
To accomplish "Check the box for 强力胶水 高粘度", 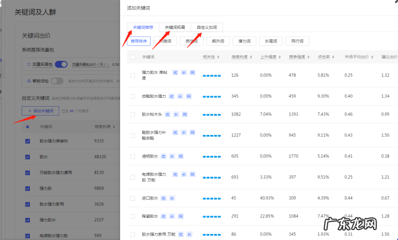I will pos(132,75).
